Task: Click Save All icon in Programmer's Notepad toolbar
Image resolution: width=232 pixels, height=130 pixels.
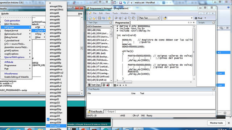Action: [104, 18]
